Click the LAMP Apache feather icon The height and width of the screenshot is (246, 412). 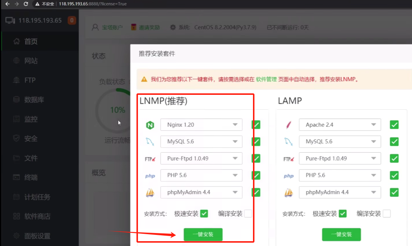(288, 125)
